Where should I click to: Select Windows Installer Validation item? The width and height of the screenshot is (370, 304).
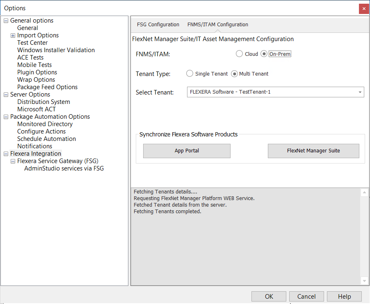(x=56, y=50)
